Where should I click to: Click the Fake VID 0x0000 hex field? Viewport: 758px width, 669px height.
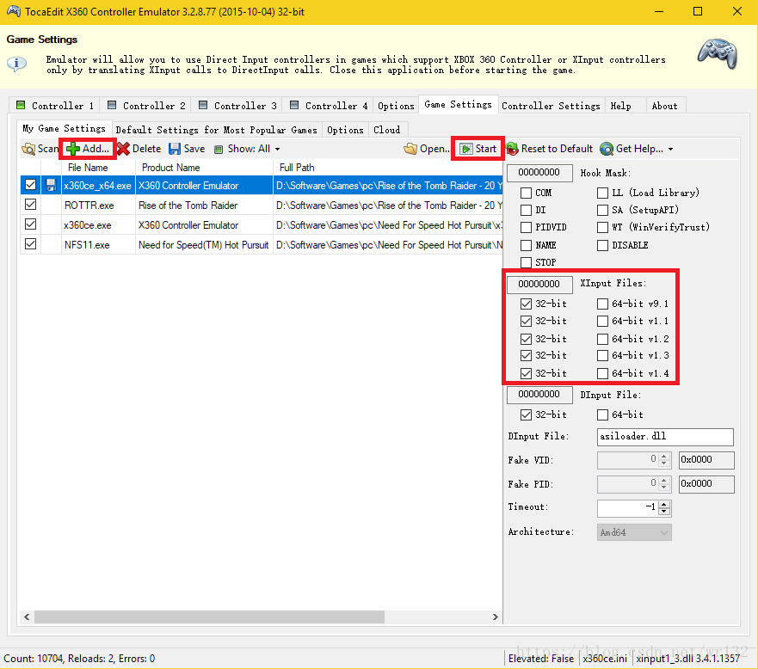706,460
